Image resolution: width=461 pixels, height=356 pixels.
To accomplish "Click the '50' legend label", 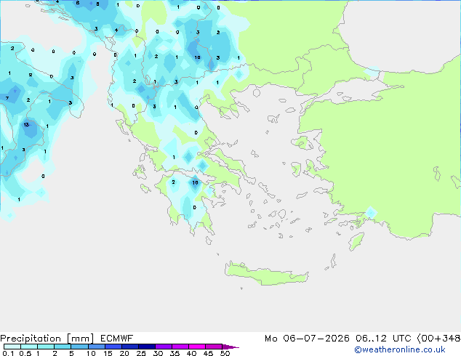I will [225, 353].
